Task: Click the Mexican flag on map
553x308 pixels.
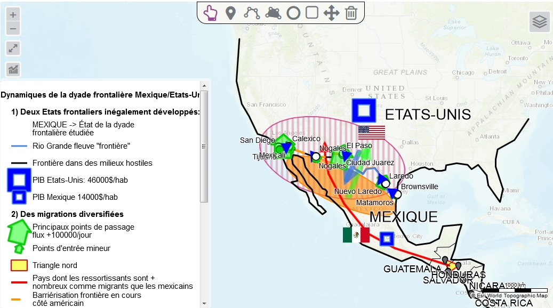Action: tap(356, 235)
